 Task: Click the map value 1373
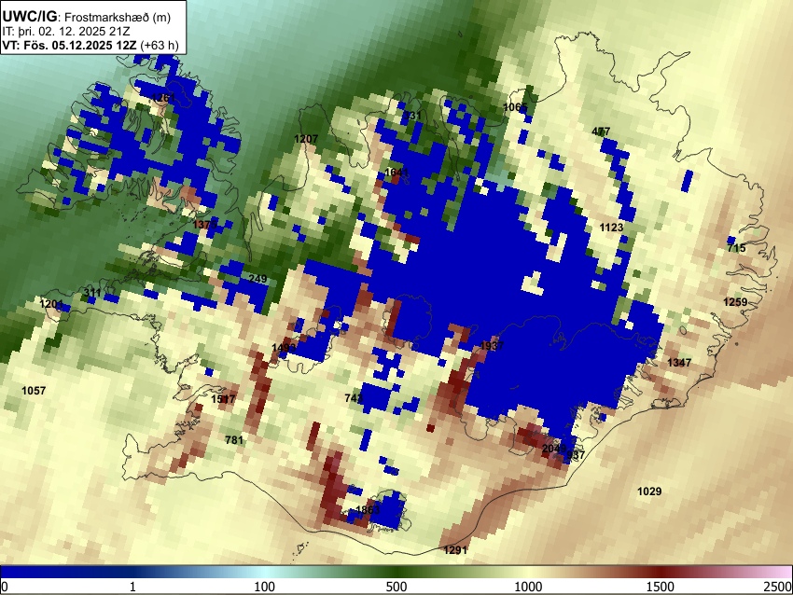point(205,224)
